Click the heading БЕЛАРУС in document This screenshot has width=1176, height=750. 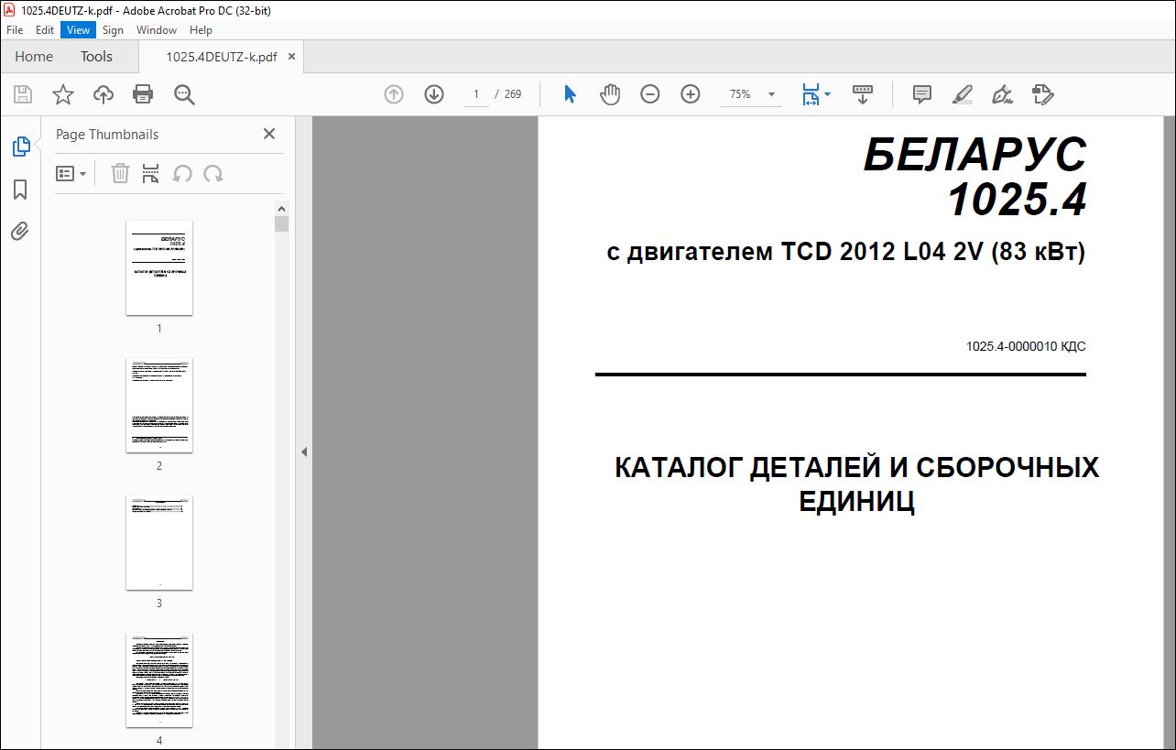(975, 156)
